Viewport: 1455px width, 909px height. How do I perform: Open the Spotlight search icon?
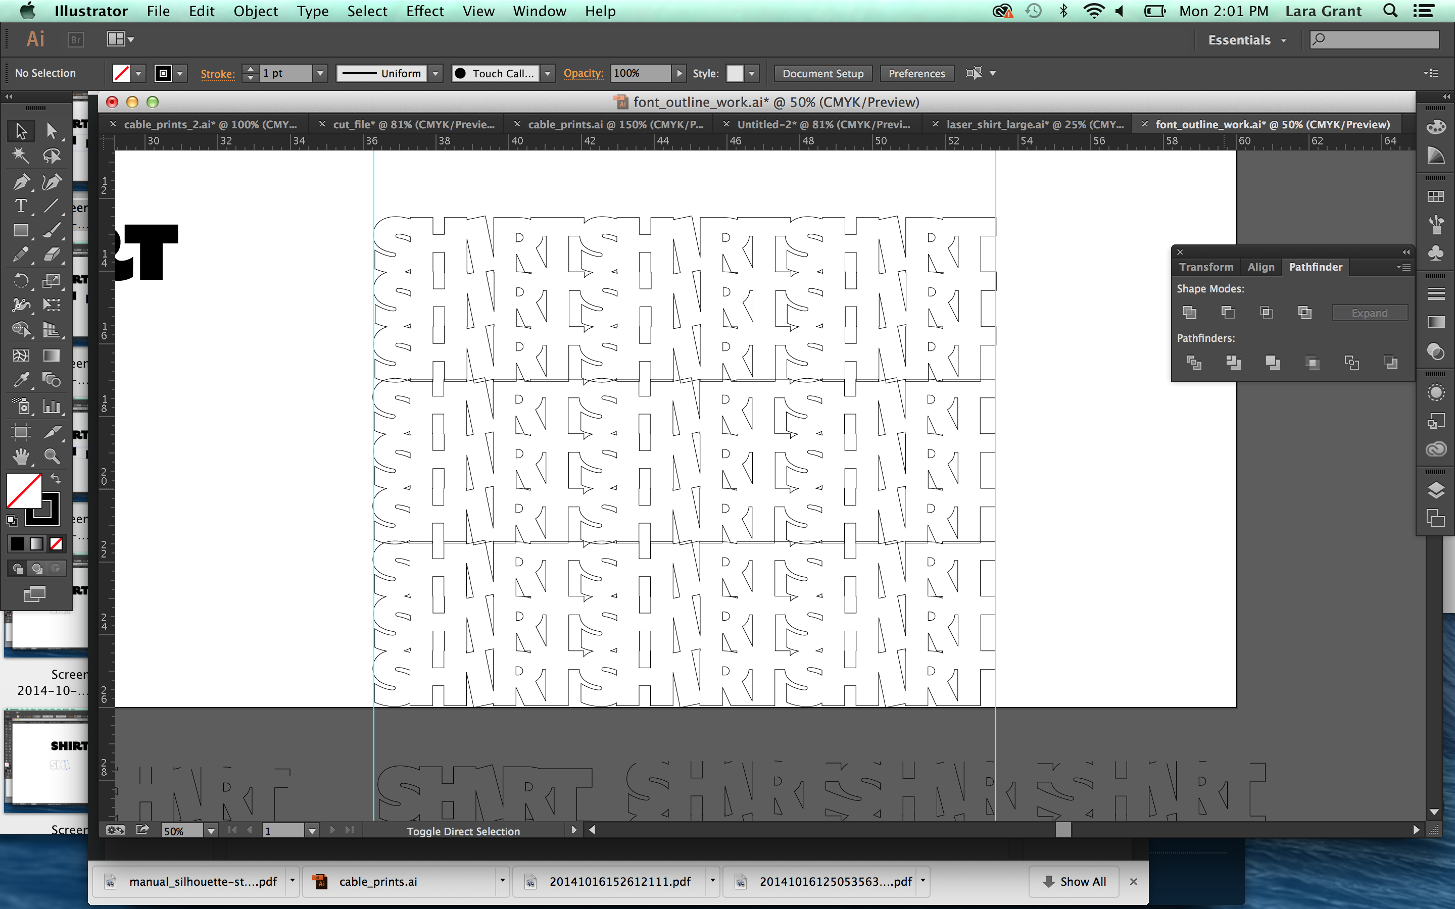coord(1390,11)
